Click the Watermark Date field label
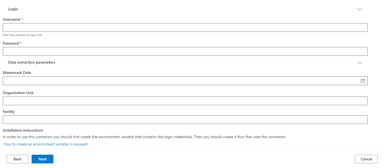Viewport: 384px width, 168px height. click(x=17, y=73)
